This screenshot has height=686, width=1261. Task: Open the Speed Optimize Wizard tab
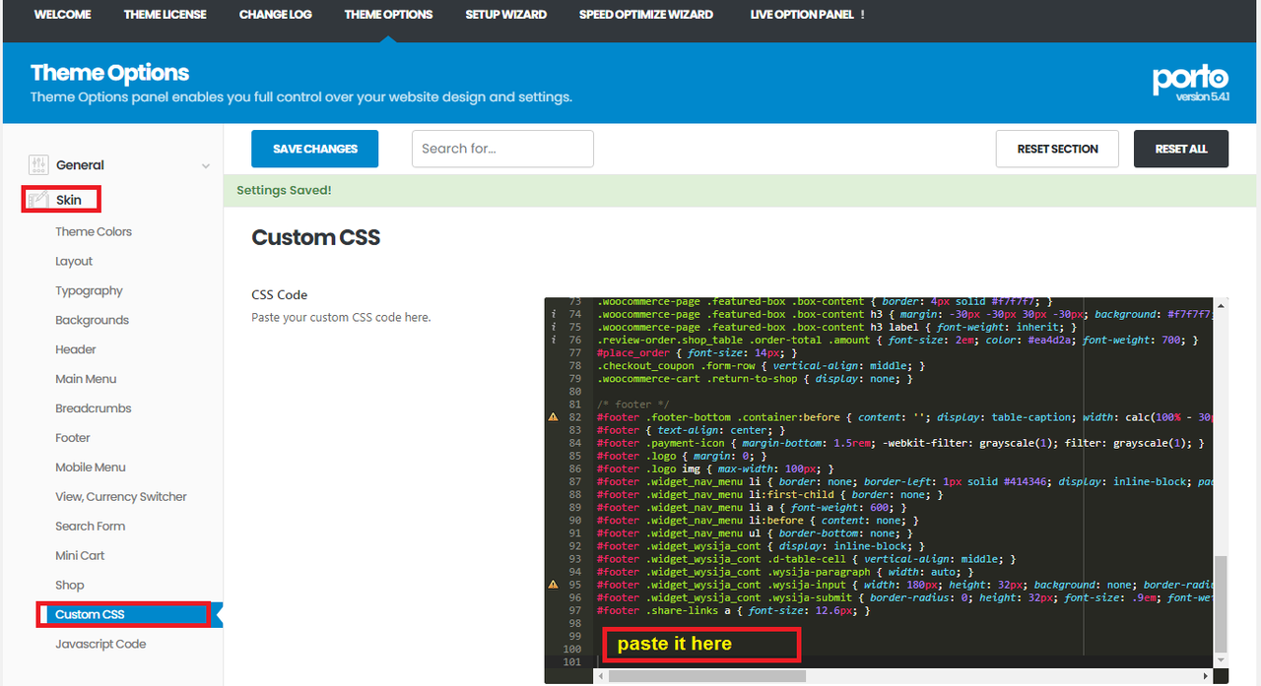tap(645, 15)
